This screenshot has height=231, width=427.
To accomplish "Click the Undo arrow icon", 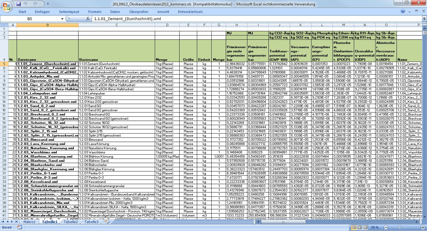I will tap(26, 4).
